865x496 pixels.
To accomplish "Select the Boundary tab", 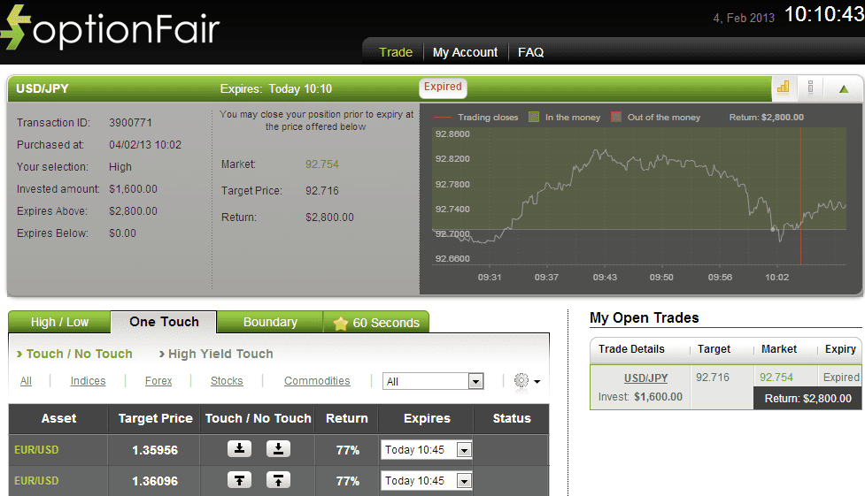I will (x=270, y=322).
